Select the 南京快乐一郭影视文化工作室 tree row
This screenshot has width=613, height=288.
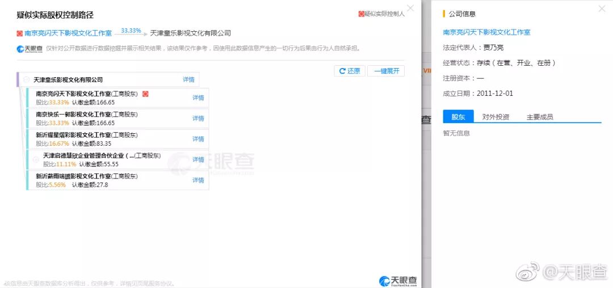click(x=117, y=118)
